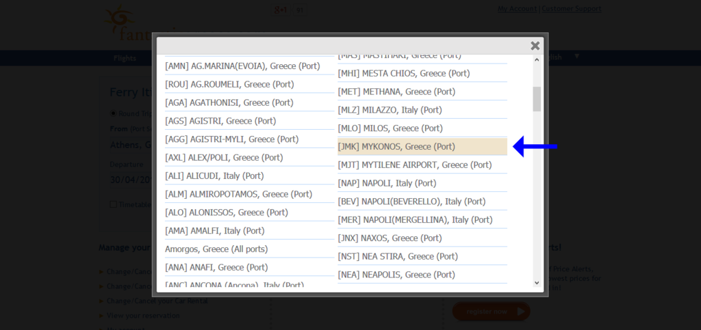The image size is (701, 330).
Task: Open View your reservation link
Action: tap(143, 315)
